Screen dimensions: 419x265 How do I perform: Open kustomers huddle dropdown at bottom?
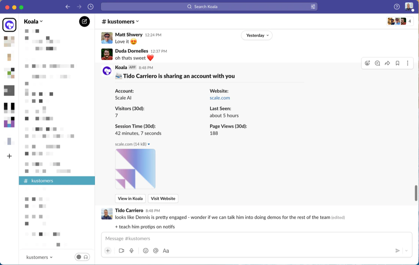[39, 257]
